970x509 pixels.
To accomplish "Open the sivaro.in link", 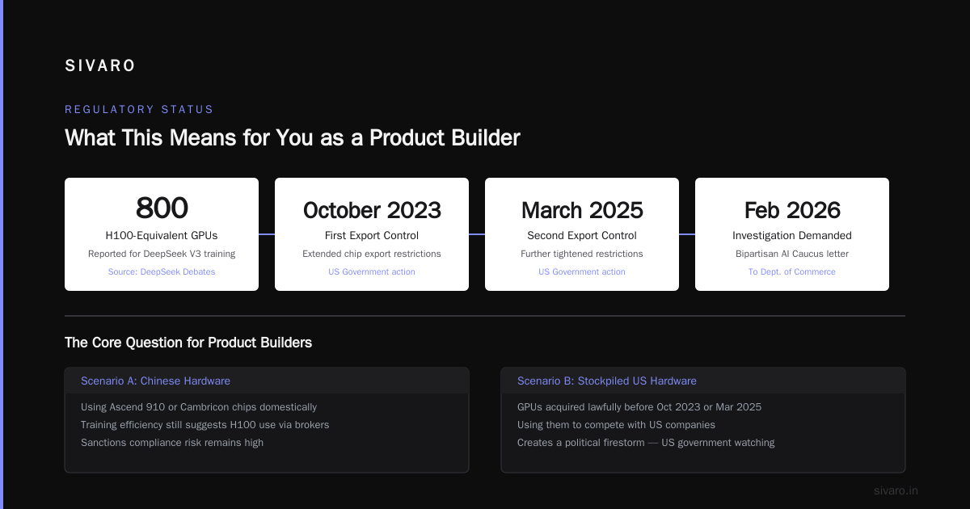I will coord(896,490).
